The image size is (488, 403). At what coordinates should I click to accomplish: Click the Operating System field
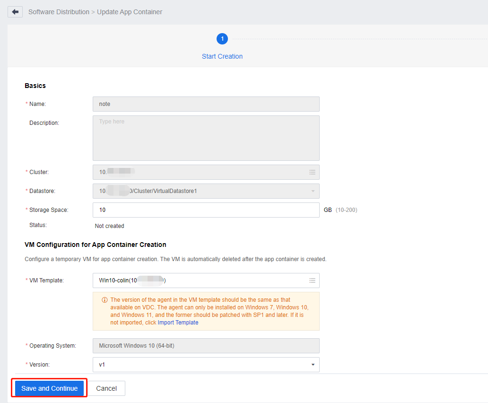(x=206, y=346)
